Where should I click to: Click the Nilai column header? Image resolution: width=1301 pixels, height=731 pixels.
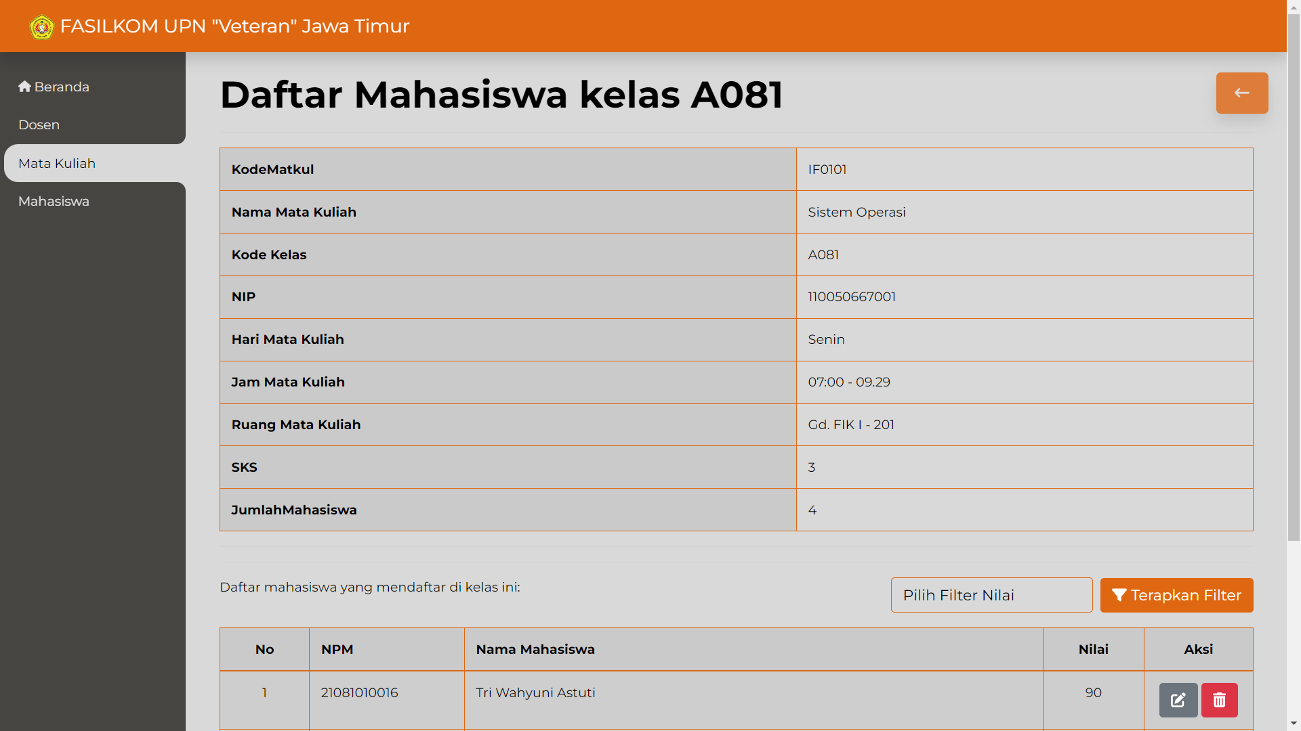pyautogui.click(x=1093, y=649)
